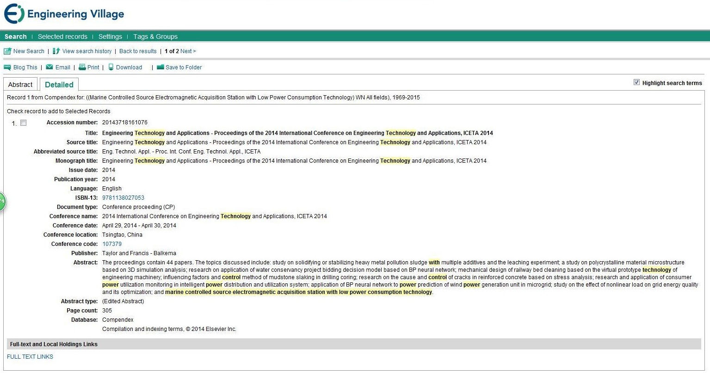This screenshot has height=373, width=710.
Task: Click the green circle badge at left edge
Action: [x=2, y=201]
